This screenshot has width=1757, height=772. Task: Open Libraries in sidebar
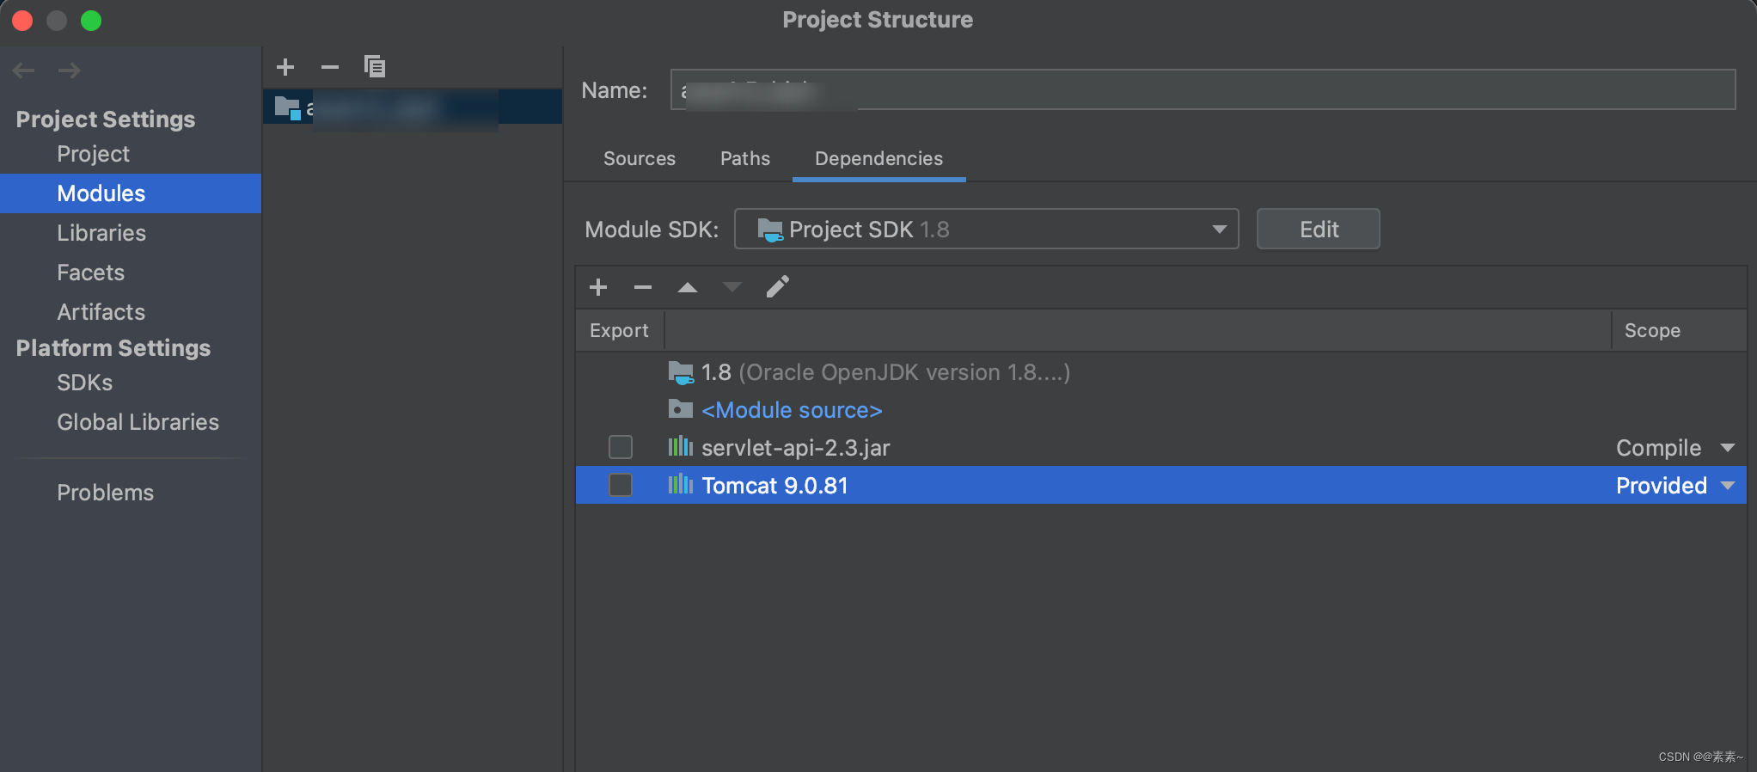[x=101, y=233]
